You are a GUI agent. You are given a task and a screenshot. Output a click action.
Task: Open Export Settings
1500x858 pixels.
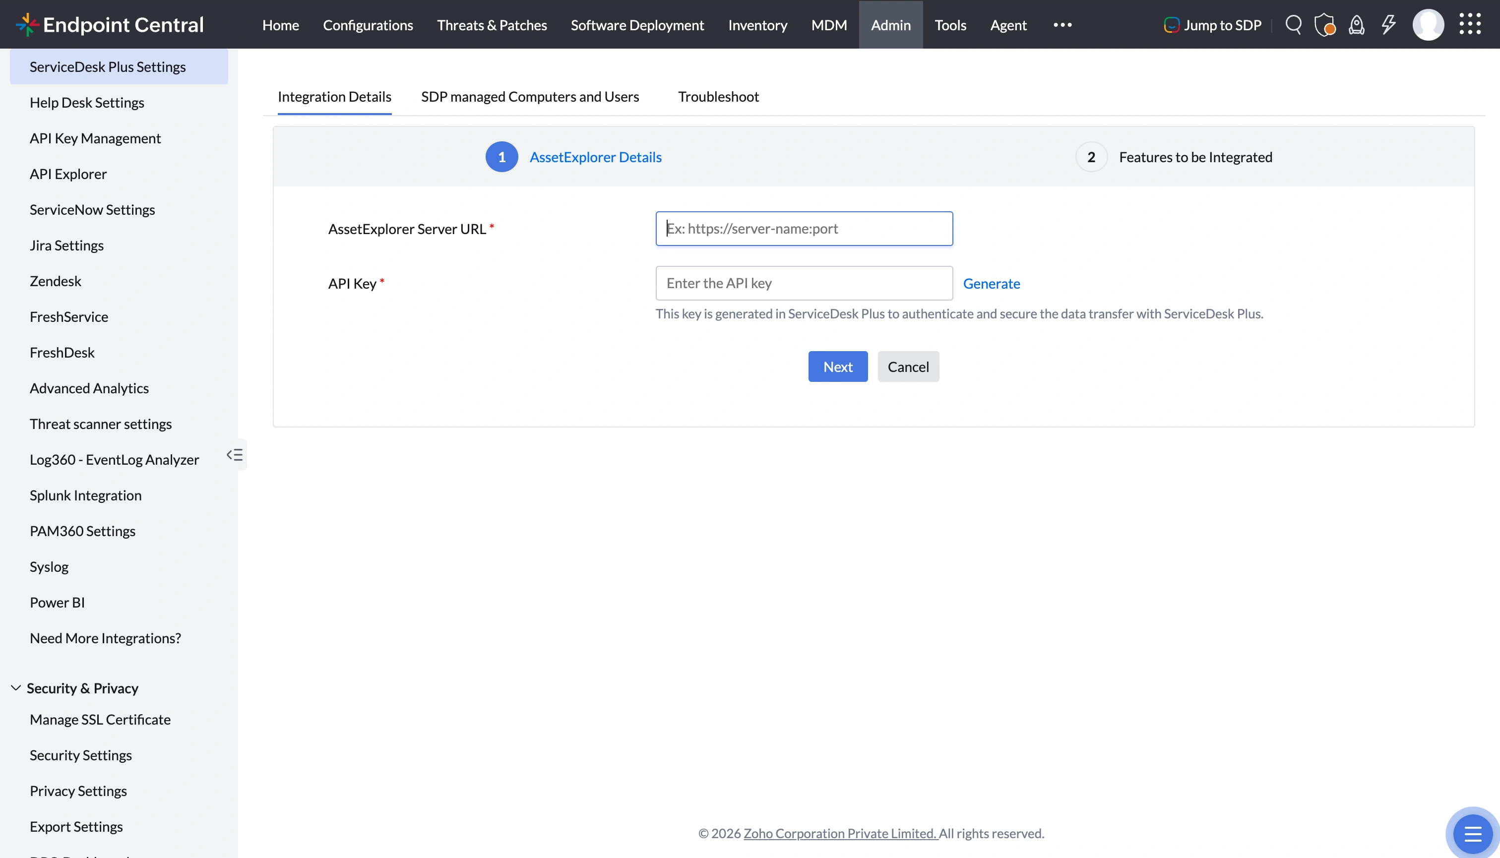click(x=76, y=827)
